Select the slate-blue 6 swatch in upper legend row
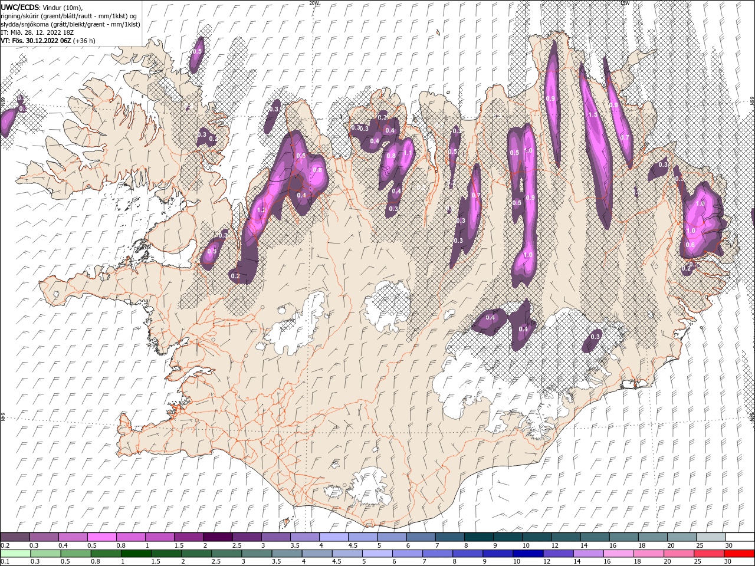This screenshot has height=566, width=755. pos(421,537)
